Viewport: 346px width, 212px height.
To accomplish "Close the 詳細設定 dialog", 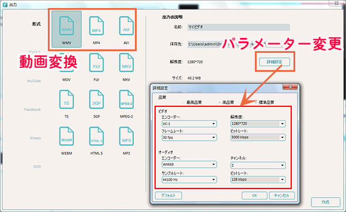I will (290, 87).
